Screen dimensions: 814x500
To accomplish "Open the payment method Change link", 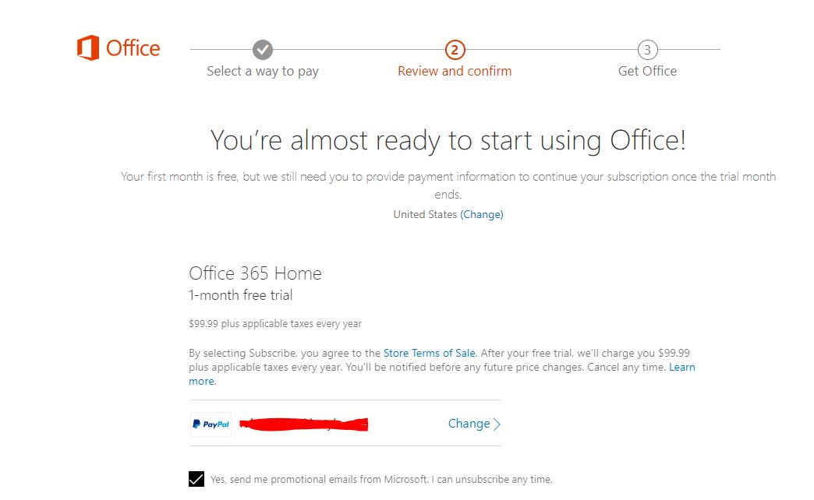I will point(469,424).
